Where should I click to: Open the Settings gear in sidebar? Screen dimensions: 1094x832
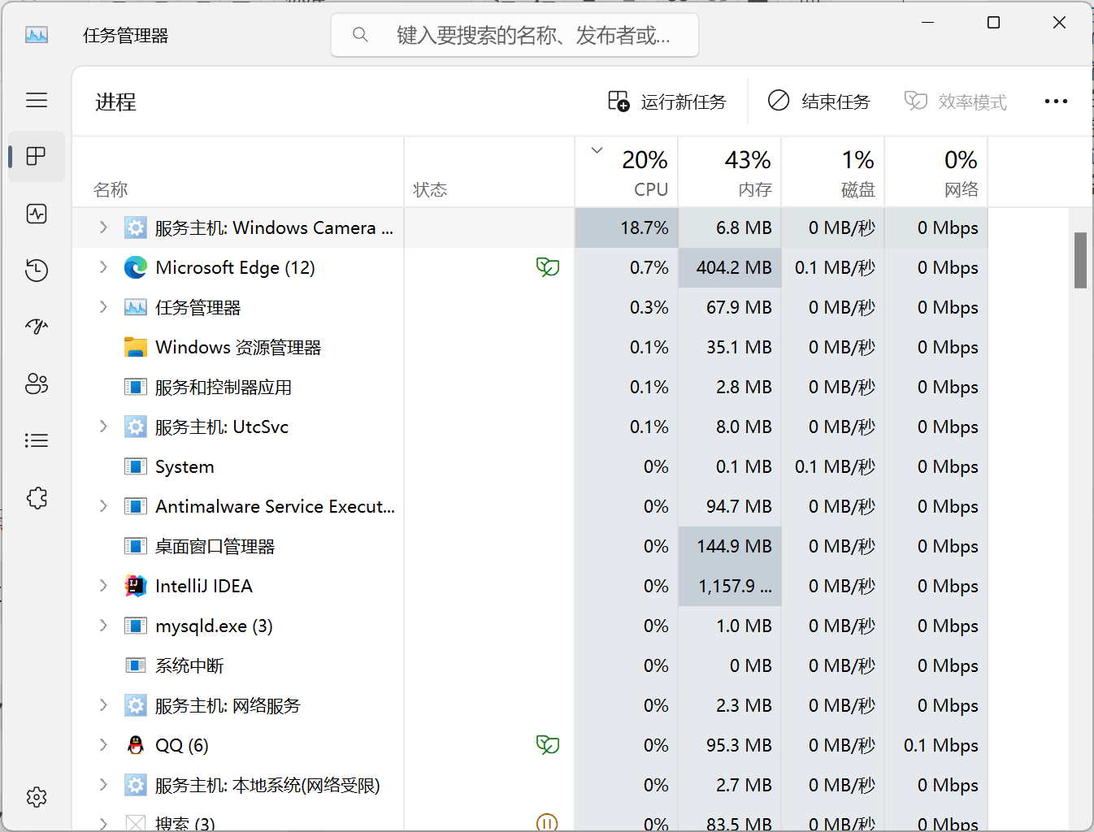click(37, 797)
